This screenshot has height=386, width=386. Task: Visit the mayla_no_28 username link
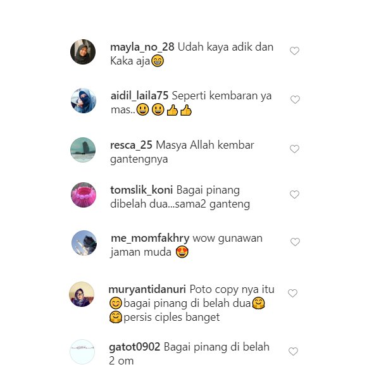[x=142, y=47]
